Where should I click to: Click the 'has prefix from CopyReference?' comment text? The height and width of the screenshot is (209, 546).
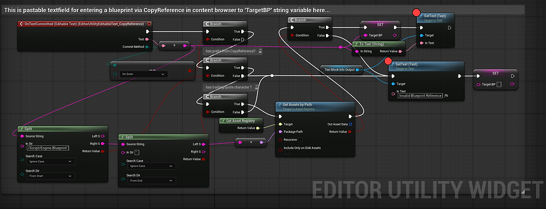pyautogui.click(x=230, y=51)
